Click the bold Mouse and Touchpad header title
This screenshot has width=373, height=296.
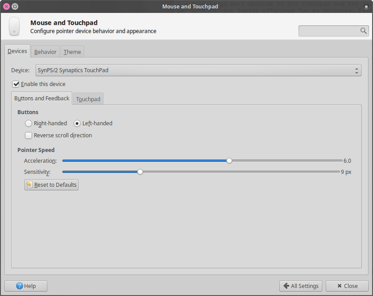64,23
